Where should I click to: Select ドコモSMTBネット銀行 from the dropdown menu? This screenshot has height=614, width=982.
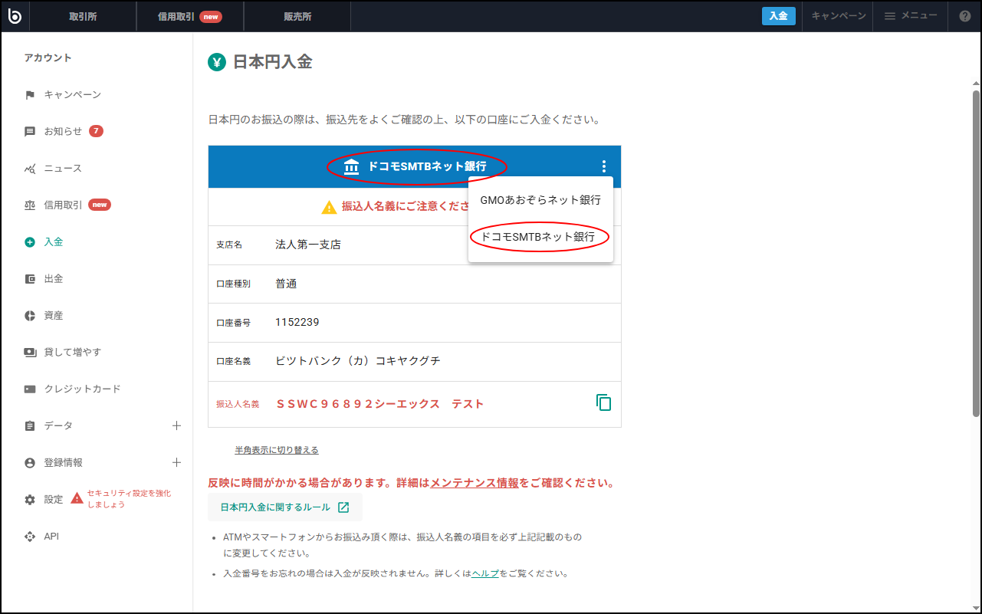tap(540, 237)
